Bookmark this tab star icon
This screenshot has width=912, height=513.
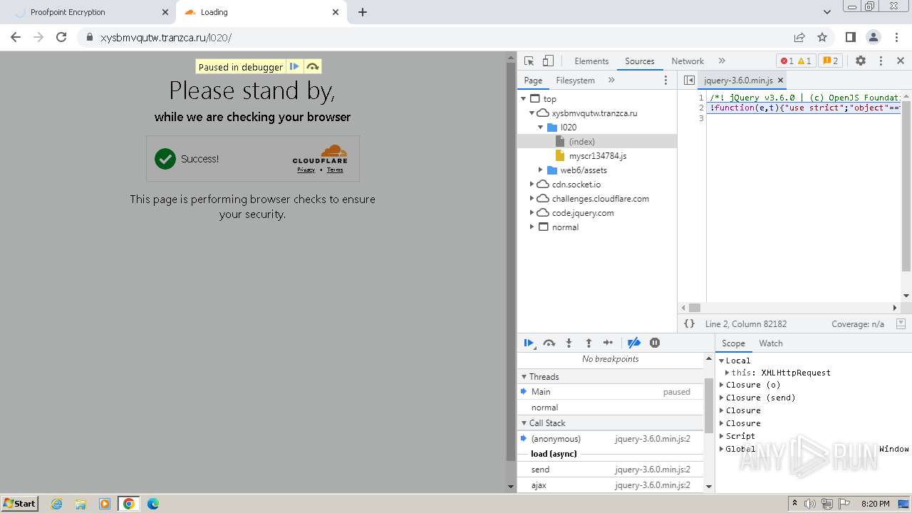click(x=822, y=37)
